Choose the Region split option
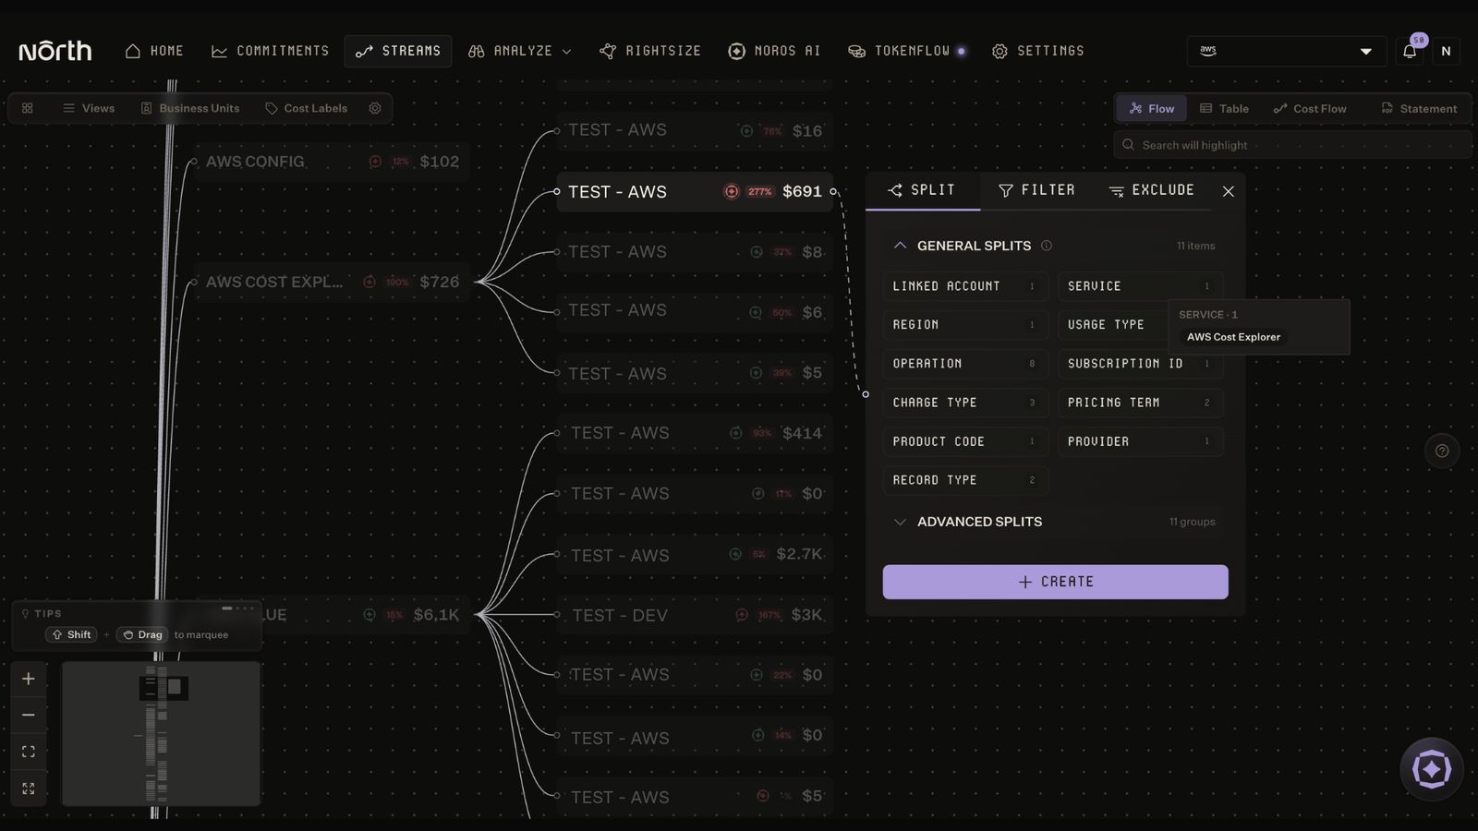1478x831 pixels. tap(965, 325)
